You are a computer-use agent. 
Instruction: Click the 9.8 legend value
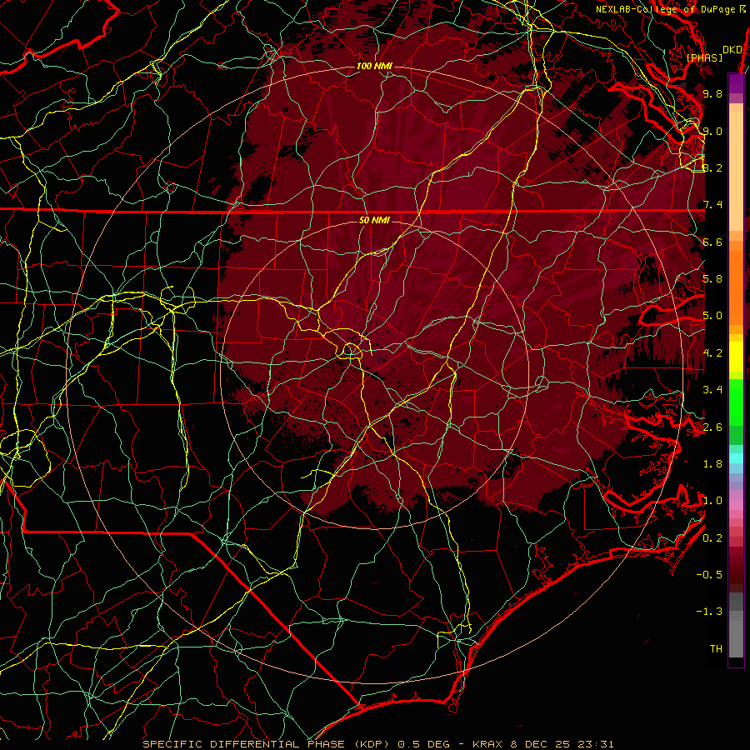(712, 93)
